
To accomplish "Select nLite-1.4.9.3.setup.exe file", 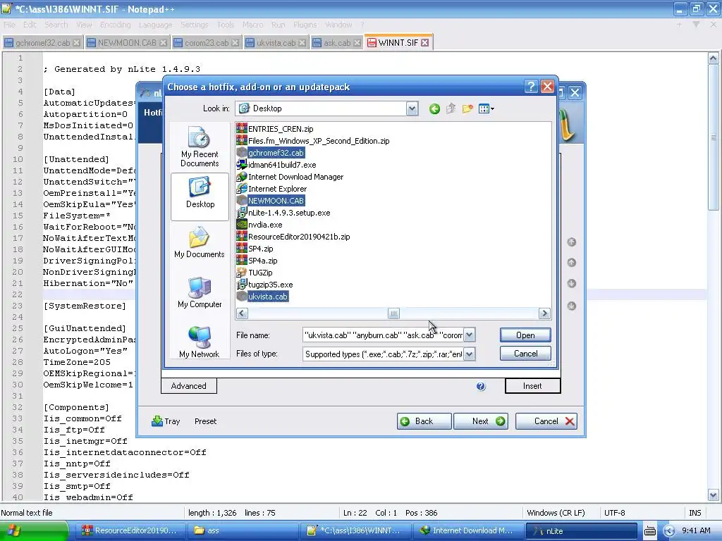I will click(283, 213).
